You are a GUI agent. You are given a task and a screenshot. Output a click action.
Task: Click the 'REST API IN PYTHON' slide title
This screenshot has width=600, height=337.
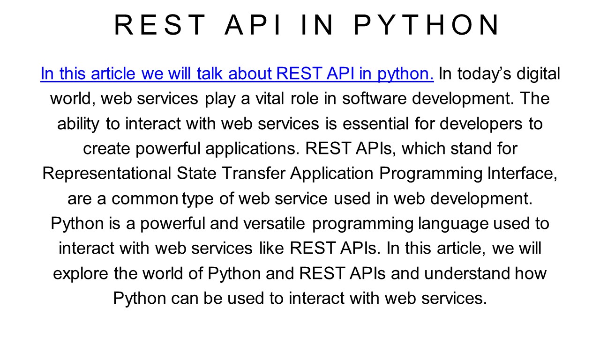coord(307,25)
